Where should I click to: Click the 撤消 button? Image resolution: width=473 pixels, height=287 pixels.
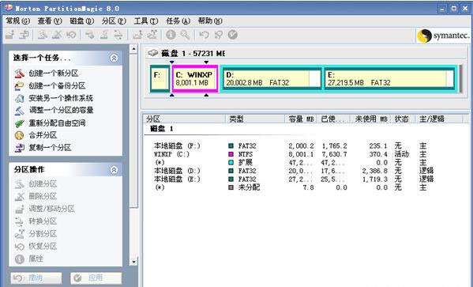36,278
